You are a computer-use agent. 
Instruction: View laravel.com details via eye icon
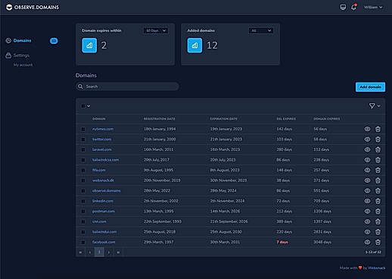click(367, 149)
